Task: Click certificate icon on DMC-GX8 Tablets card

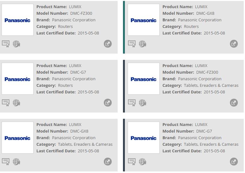Action: (6, 162)
